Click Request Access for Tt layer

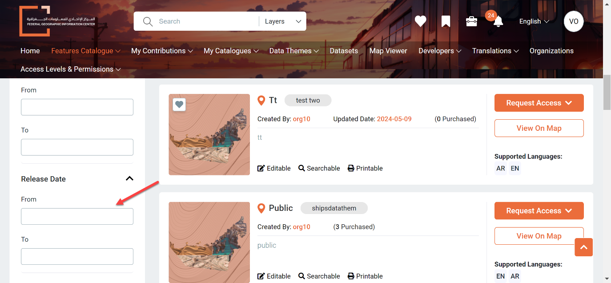[x=539, y=103]
